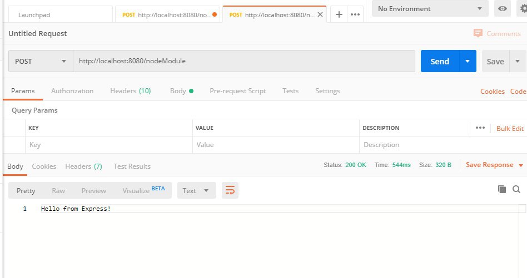
Task: Open the Code snippet link
Action: pos(518,91)
